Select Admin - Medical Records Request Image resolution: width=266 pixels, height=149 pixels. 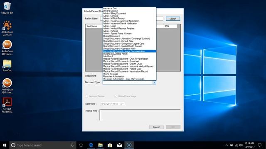coord(129,29)
